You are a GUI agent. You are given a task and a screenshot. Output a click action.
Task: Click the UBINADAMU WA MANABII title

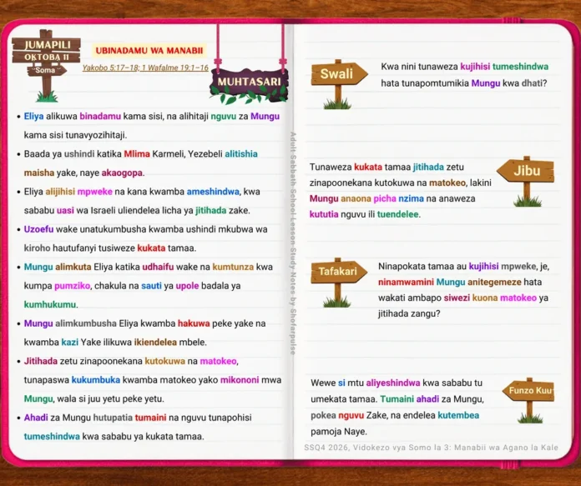coord(149,51)
